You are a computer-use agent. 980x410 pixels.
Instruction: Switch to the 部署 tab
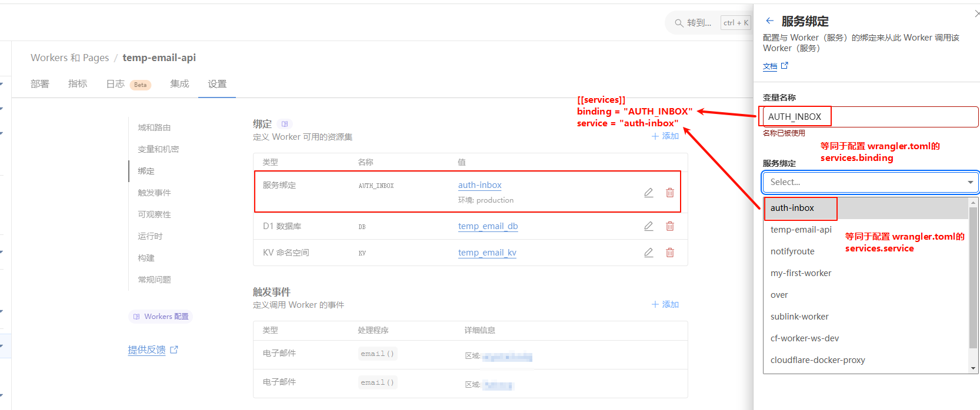click(40, 84)
